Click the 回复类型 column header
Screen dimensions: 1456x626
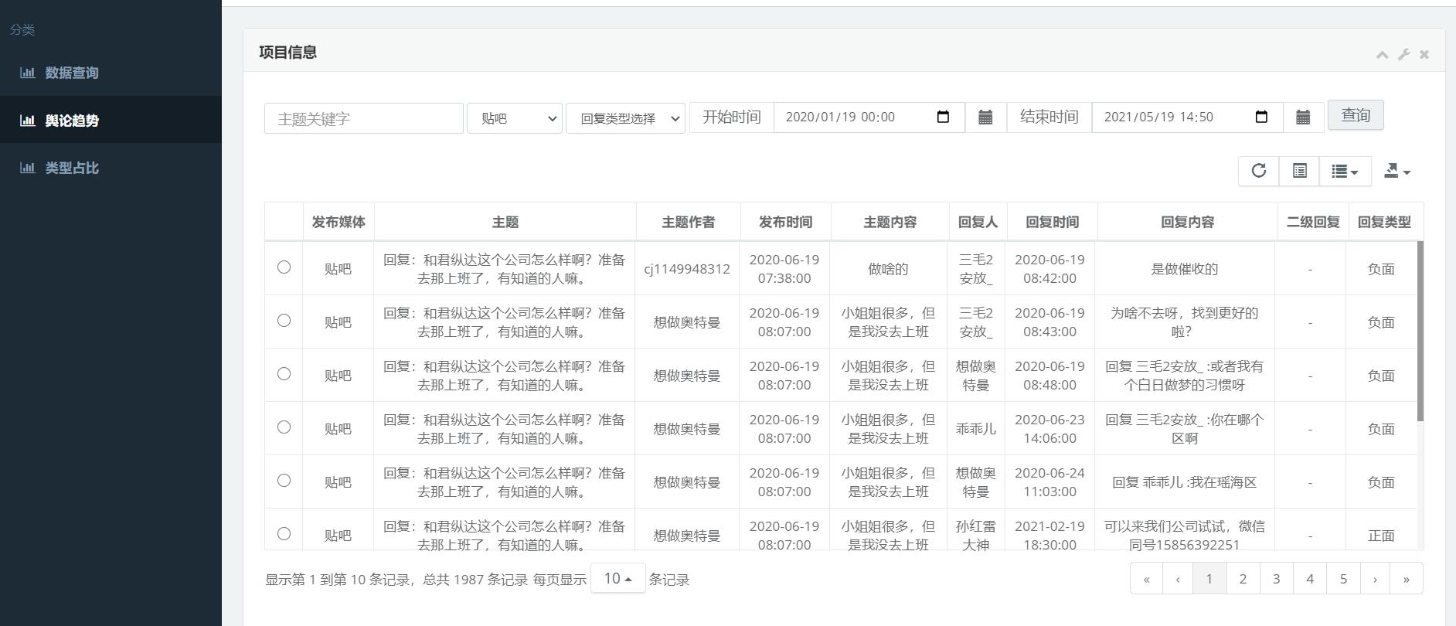tap(1384, 222)
